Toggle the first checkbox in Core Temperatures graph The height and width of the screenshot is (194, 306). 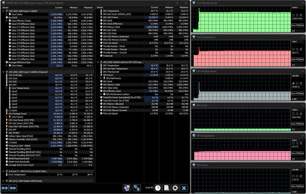click(293, 49)
